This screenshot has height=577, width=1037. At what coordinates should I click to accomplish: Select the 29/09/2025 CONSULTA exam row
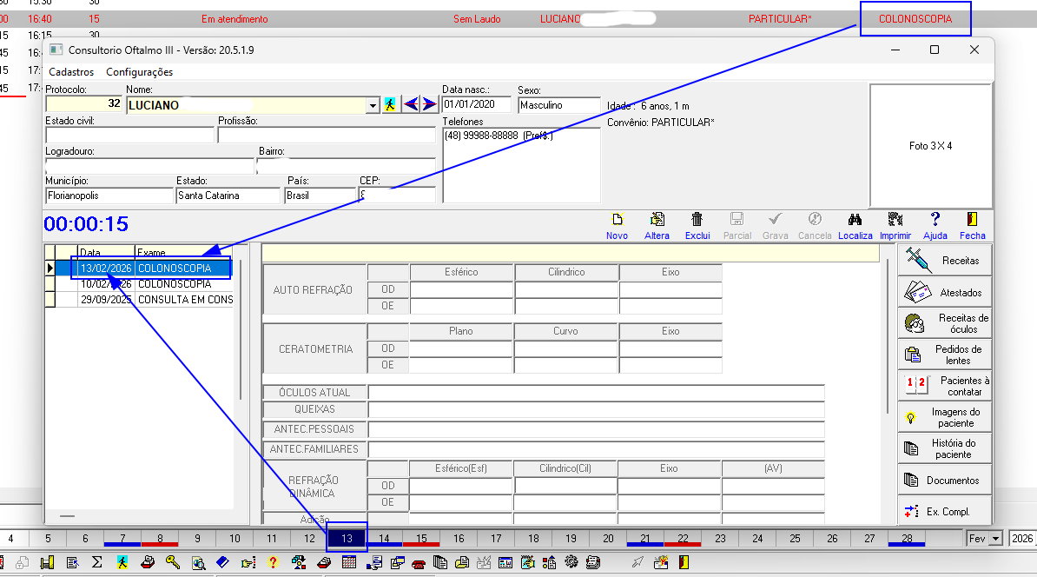click(x=139, y=300)
